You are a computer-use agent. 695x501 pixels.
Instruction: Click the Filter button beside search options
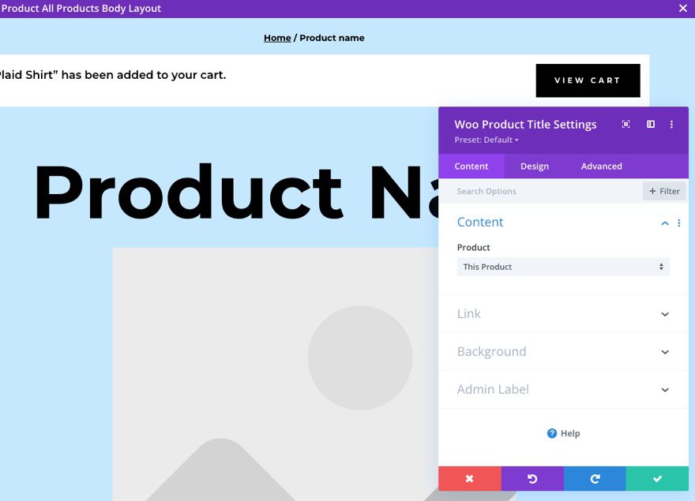664,190
